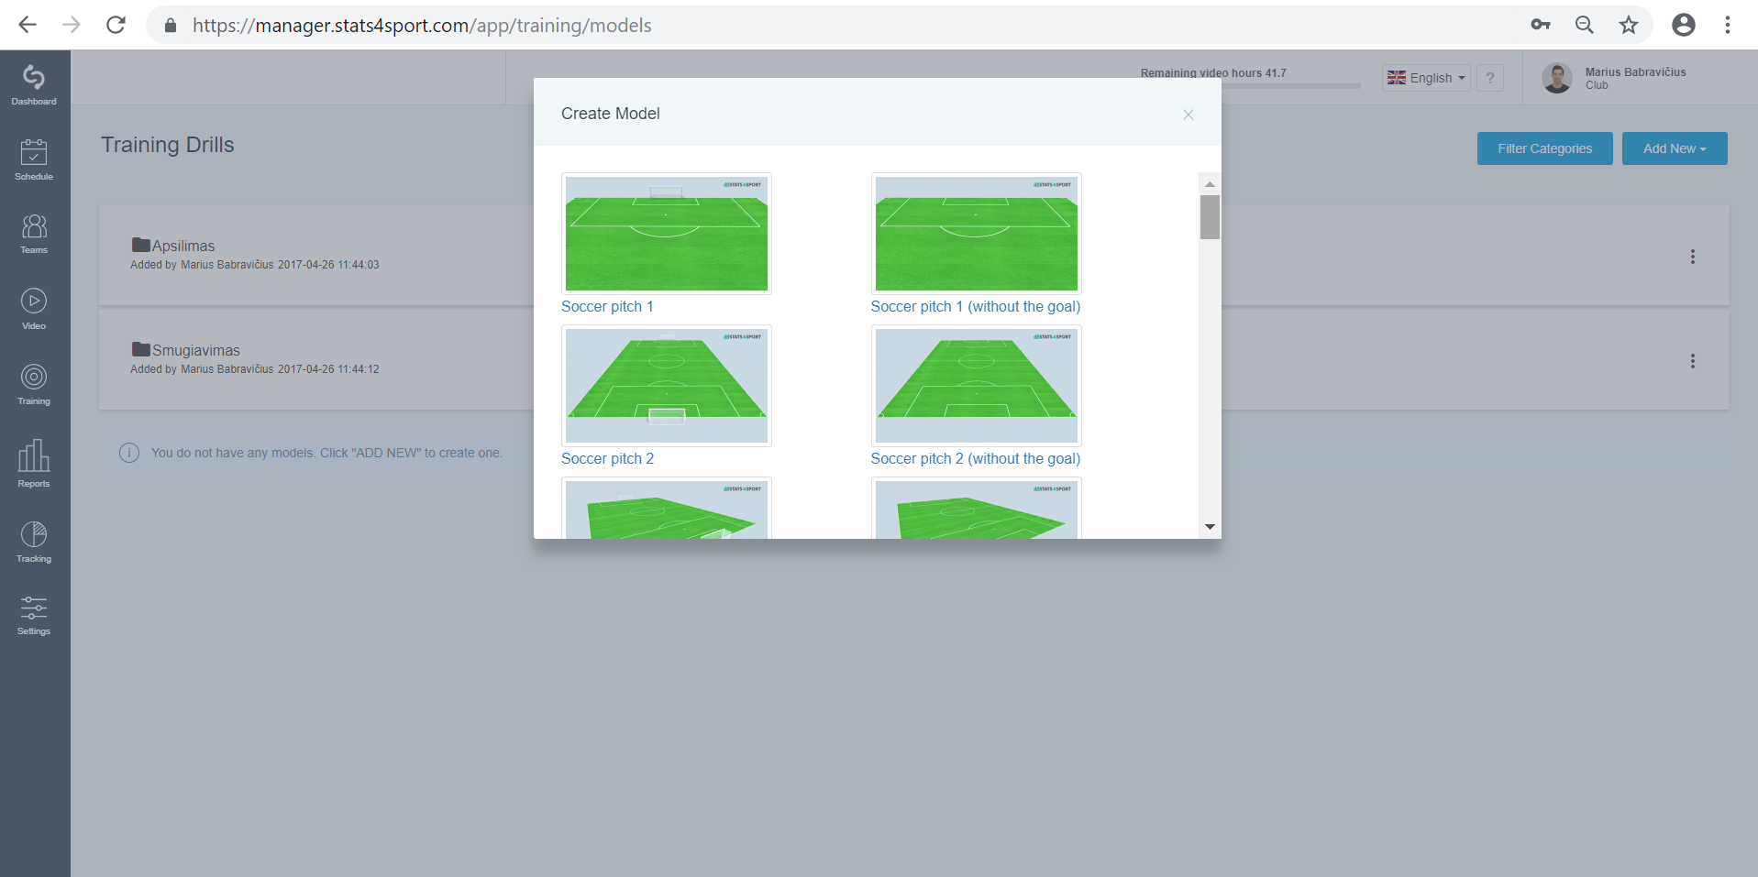The width and height of the screenshot is (1758, 877).
Task: Select the Soccer pitch 1 link
Action: point(607,306)
